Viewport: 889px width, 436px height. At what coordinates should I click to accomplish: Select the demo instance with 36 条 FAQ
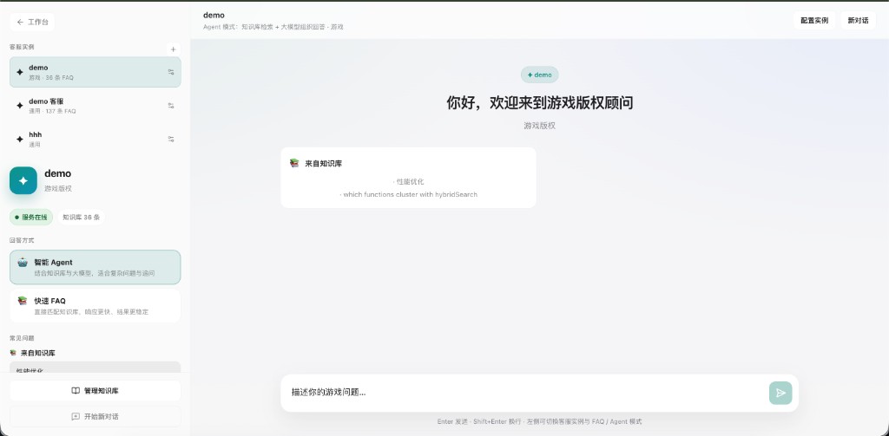point(95,72)
